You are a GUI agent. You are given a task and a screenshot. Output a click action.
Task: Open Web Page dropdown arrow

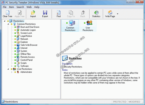pyautogui.click(x=117, y=14)
